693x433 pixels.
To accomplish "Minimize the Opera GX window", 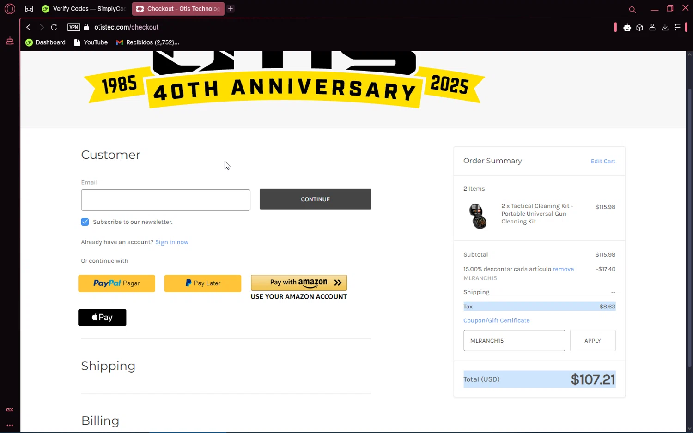I will [x=654, y=9].
